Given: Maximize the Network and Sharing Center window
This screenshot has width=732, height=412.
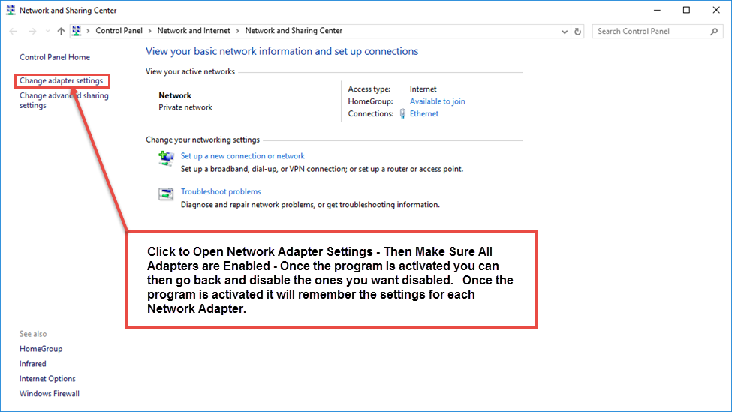Looking at the screenshot, I should pyautogui.click(x=686, y=10).
